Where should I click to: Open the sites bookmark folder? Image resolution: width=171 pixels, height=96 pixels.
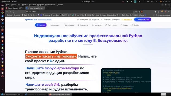pyautogui.click(x=9, y=15)
